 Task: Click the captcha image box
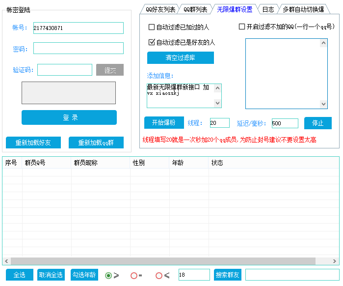click(69, 93)
